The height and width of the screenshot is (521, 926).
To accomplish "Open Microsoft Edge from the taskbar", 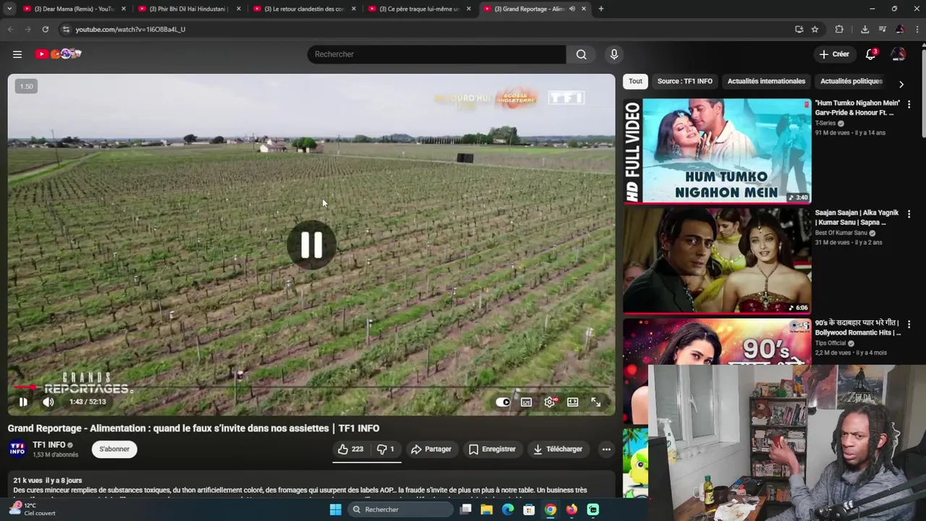I will coord(508,509).
